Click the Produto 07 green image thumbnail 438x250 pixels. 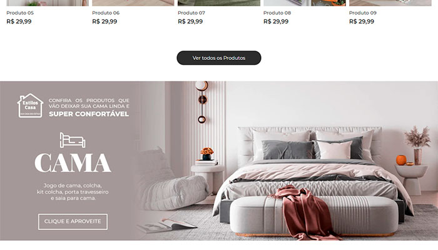(x=219, y=2)
